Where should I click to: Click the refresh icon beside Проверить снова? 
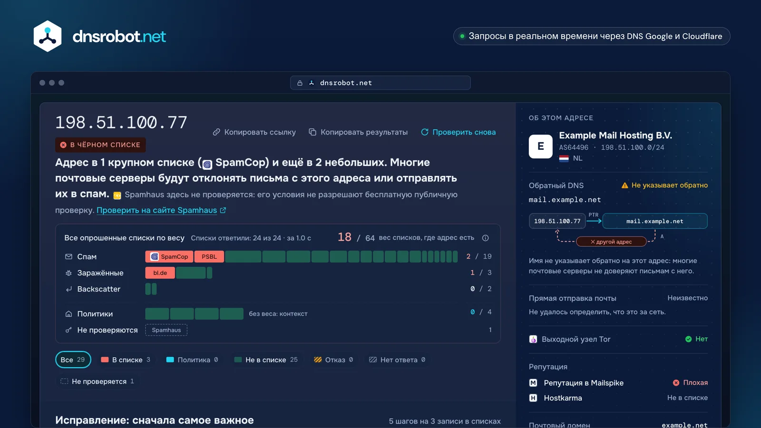[425, 132]
